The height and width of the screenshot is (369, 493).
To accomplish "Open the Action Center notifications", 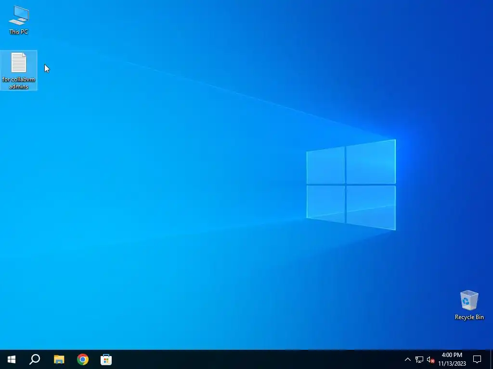I will click(477, 359).
